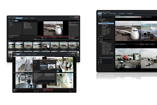157x105 pixels.
Task: Click Export button in export dialog
Action: (51, 83)
